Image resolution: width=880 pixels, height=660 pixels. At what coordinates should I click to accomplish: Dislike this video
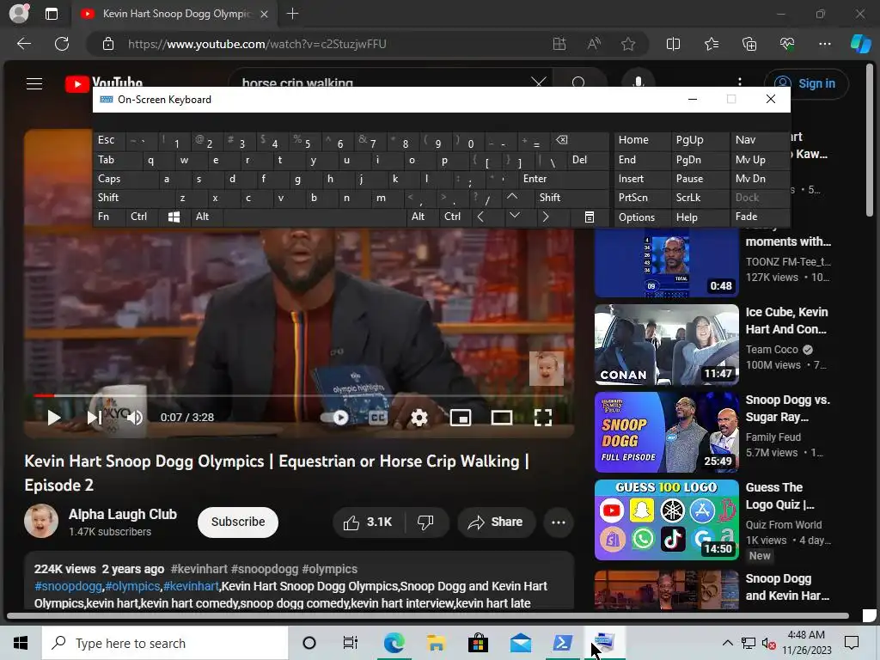[426, 522]
